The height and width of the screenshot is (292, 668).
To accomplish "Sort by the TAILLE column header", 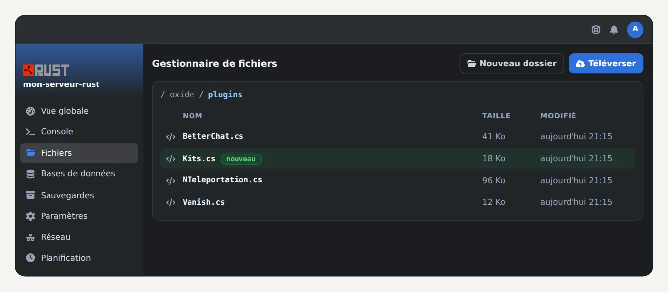I will (x=496, y=116).
